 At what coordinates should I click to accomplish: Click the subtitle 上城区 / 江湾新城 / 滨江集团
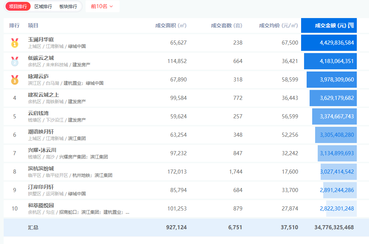tap(57, 139)
